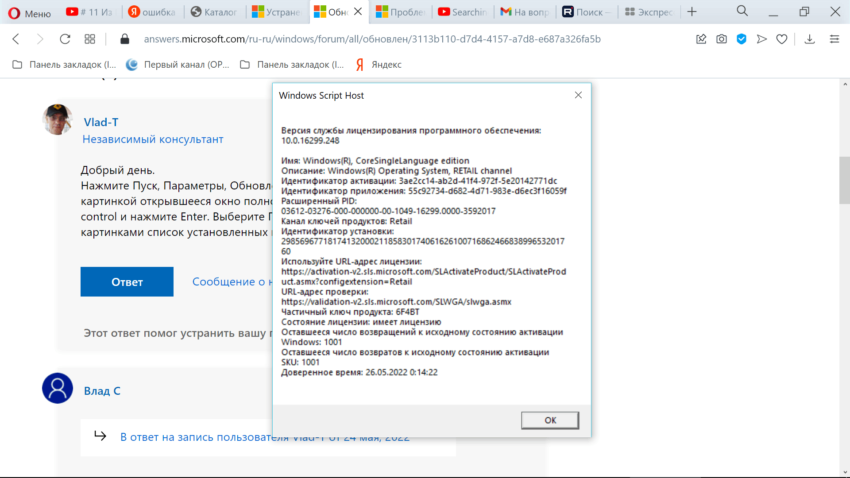The height and width of the screenshot is (478, 850).
Task: Open the ad blocker shield icon
Action: click(742, 39)
